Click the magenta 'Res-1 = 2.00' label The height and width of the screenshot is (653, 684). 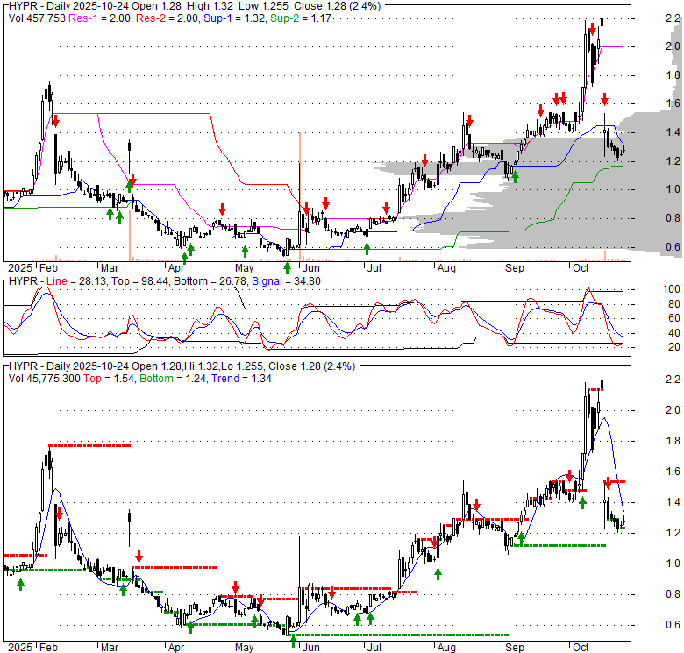click(100, 18)
